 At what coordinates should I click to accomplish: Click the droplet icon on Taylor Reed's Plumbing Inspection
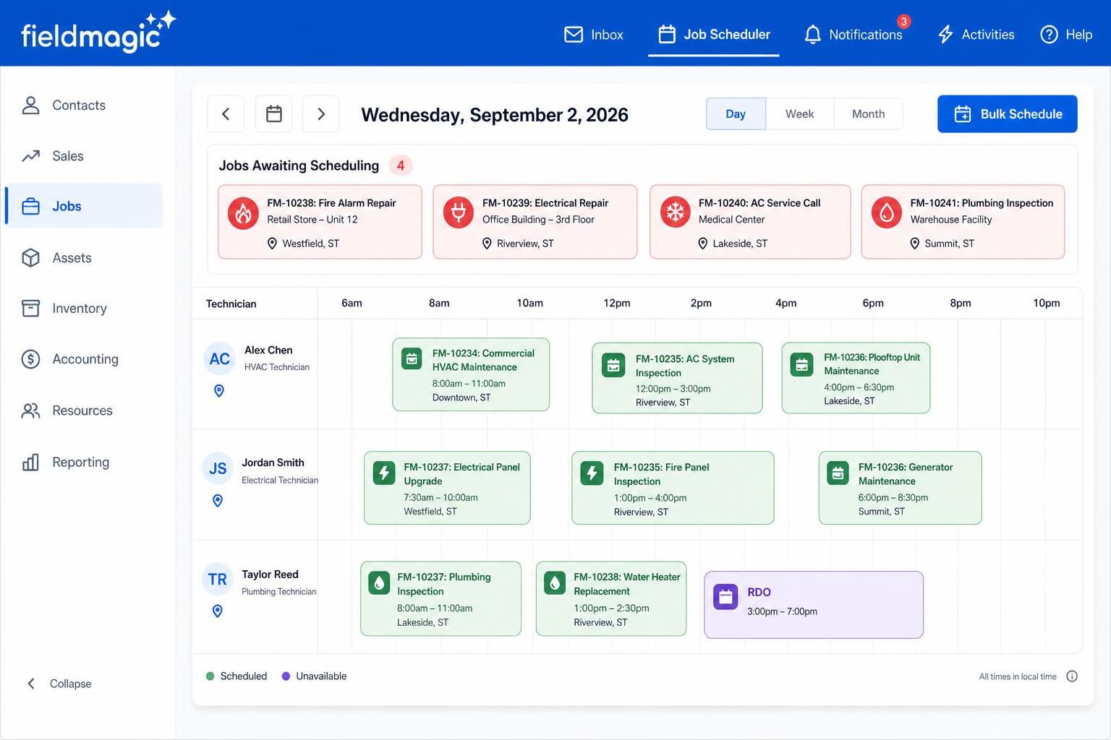(x=380, y=582)
